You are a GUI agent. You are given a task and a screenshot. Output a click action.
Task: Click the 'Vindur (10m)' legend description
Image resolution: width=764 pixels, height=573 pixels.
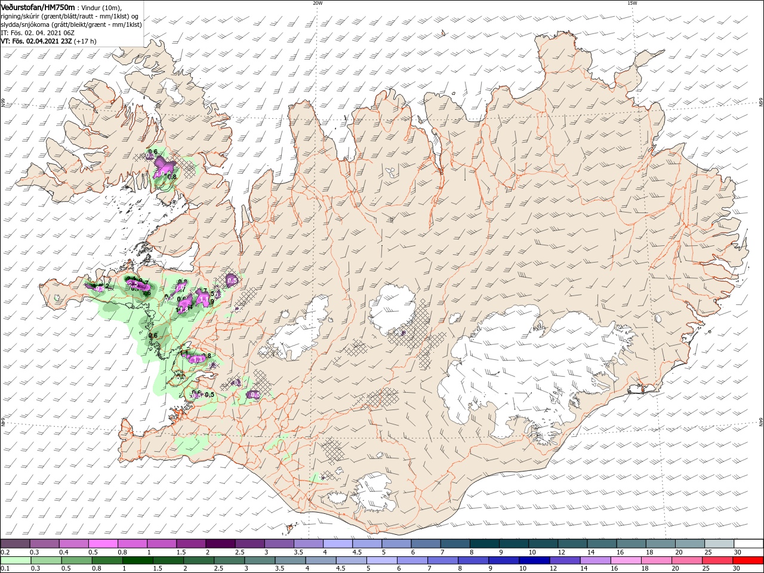[101, 7]
